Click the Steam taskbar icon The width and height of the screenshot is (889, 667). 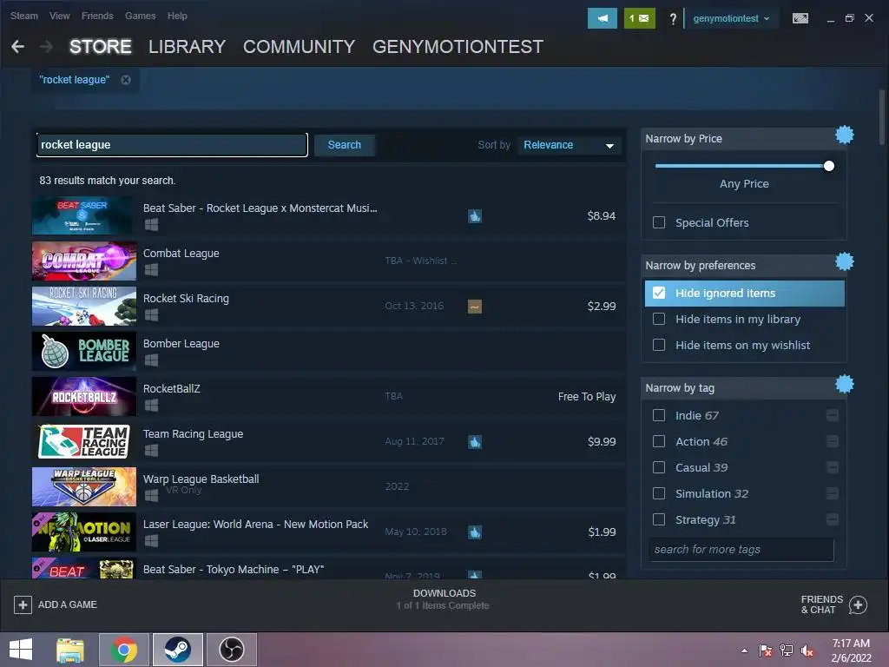coord(177,650)
